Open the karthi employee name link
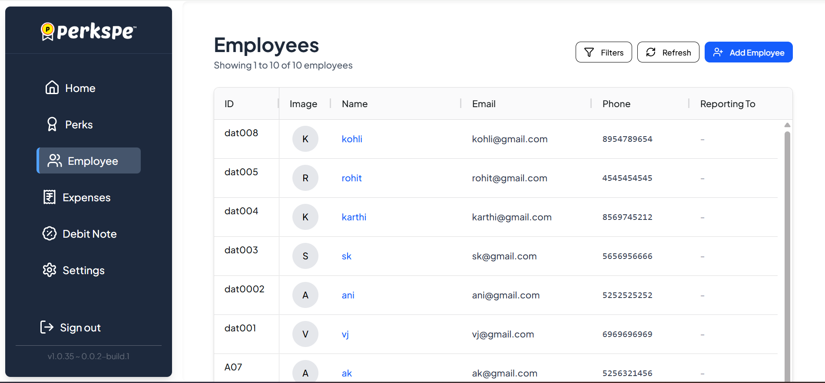The width and height of the screenshot is (825, 383). tap(354, 217)
